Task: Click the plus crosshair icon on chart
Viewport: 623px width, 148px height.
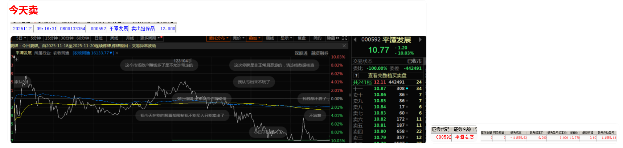Action: pyautogui.click(x=16, y=59)
